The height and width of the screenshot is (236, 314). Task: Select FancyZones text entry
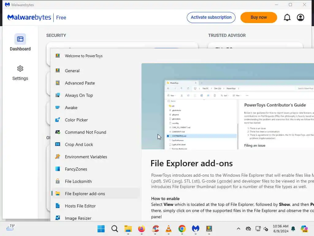pos(76,169)
